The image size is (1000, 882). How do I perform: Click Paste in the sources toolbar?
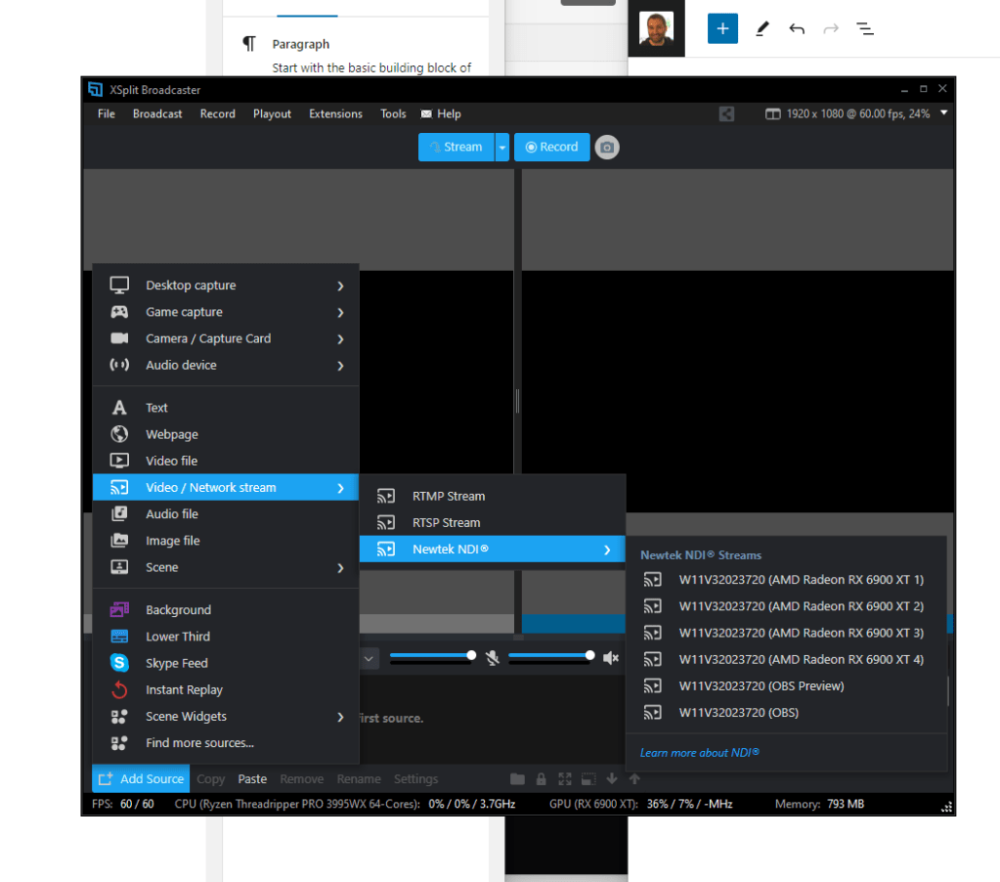pos(252,778)
